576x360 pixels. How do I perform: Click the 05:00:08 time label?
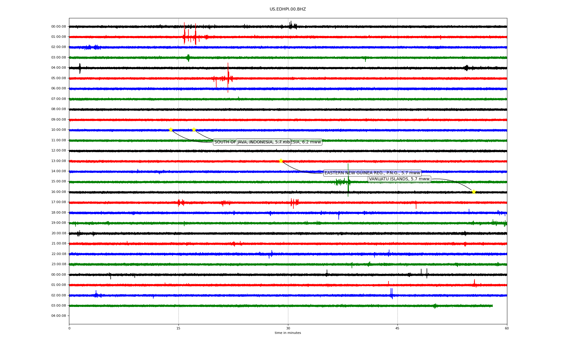(58, 78)
